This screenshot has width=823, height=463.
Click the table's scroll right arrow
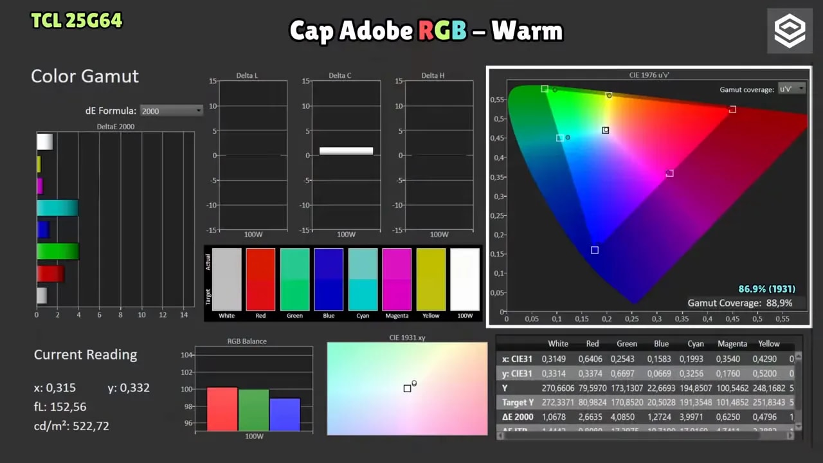click(x=790, y=435)
